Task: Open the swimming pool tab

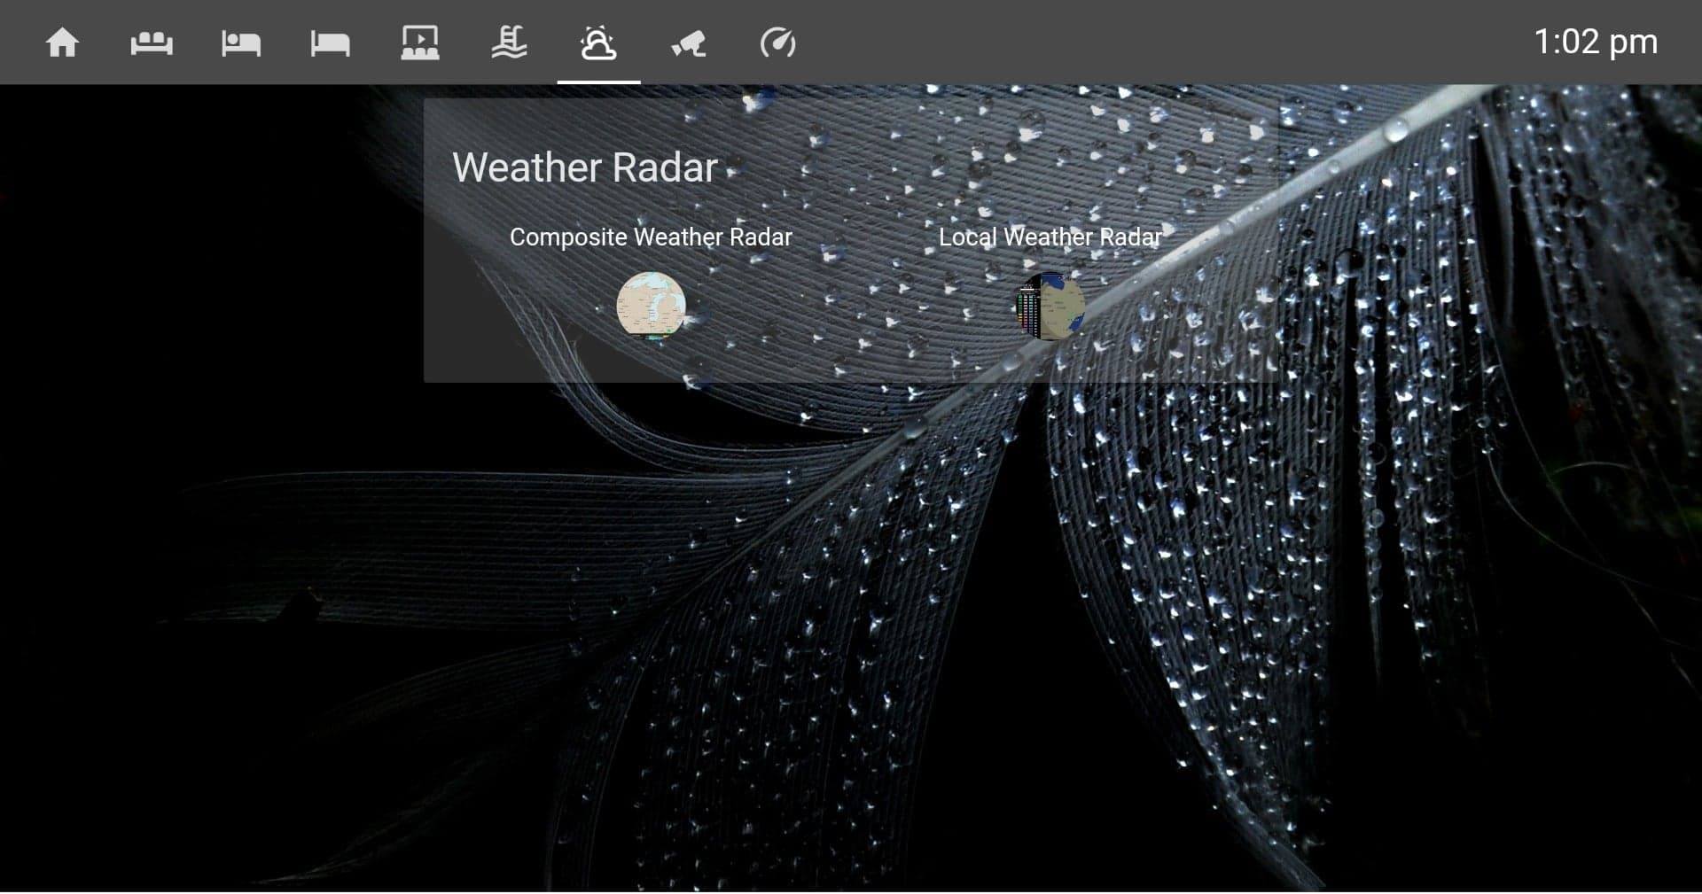Action: pos(510,43)
